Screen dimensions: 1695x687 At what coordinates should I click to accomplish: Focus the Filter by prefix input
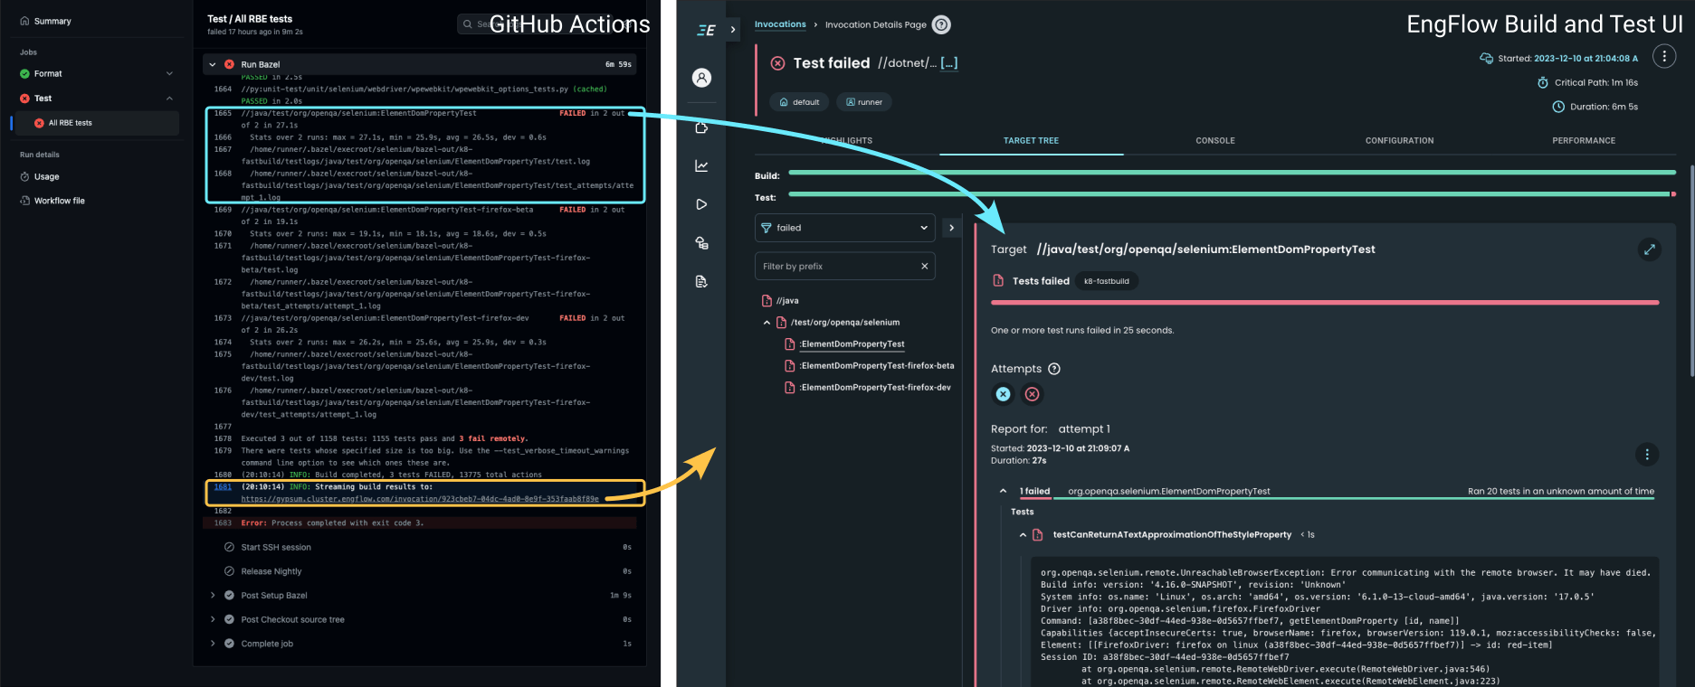[837, 266]
